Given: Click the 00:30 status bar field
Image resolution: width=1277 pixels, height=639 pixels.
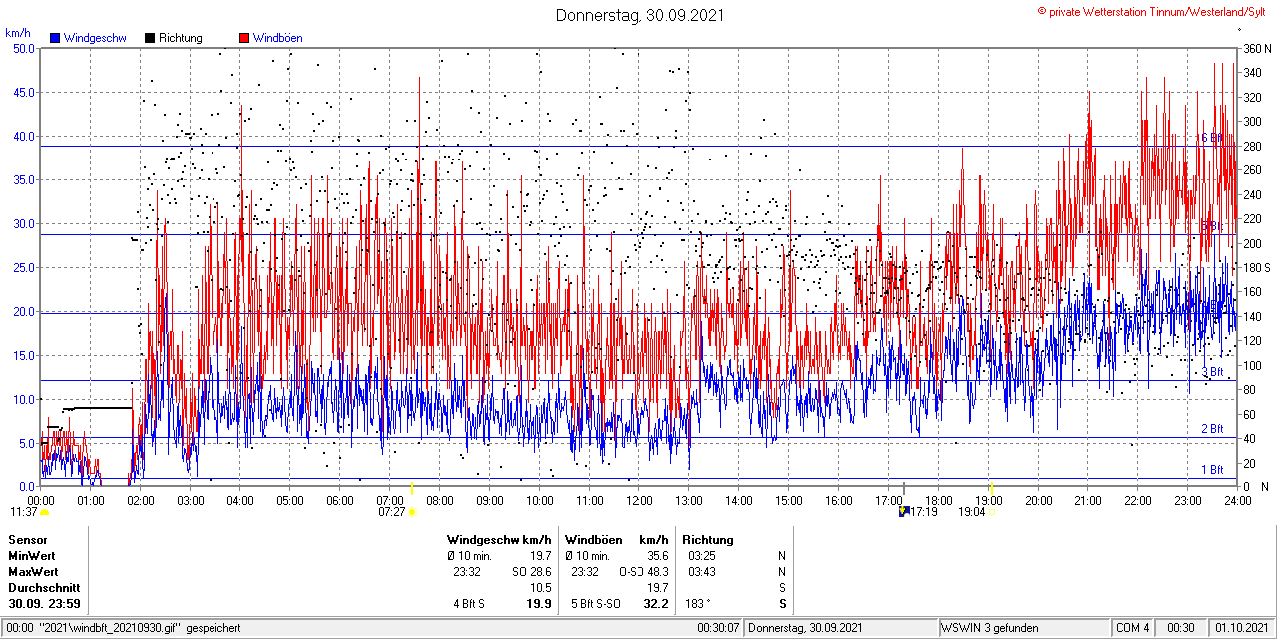Looking at the screenshot, I should (x=1181, y=628).
